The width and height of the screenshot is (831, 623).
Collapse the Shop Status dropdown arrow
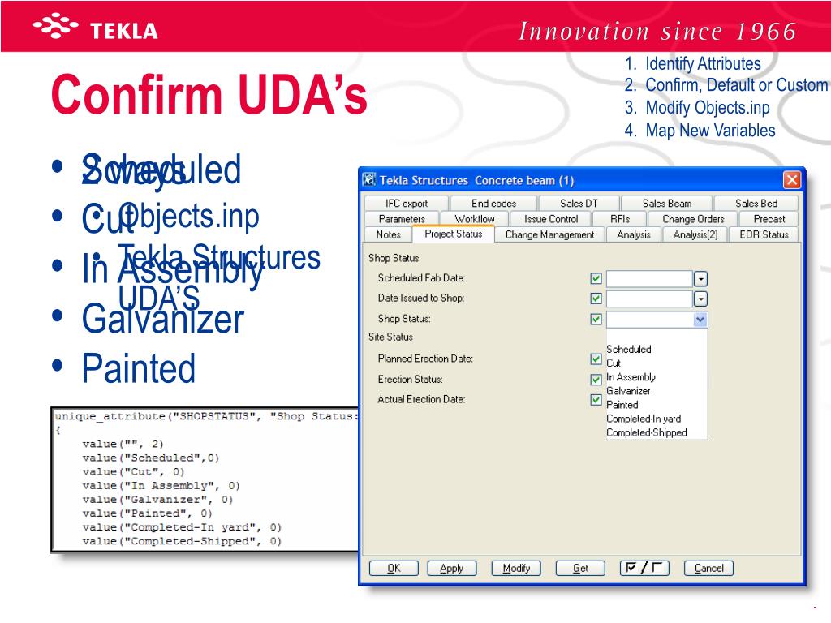point(700,320)
